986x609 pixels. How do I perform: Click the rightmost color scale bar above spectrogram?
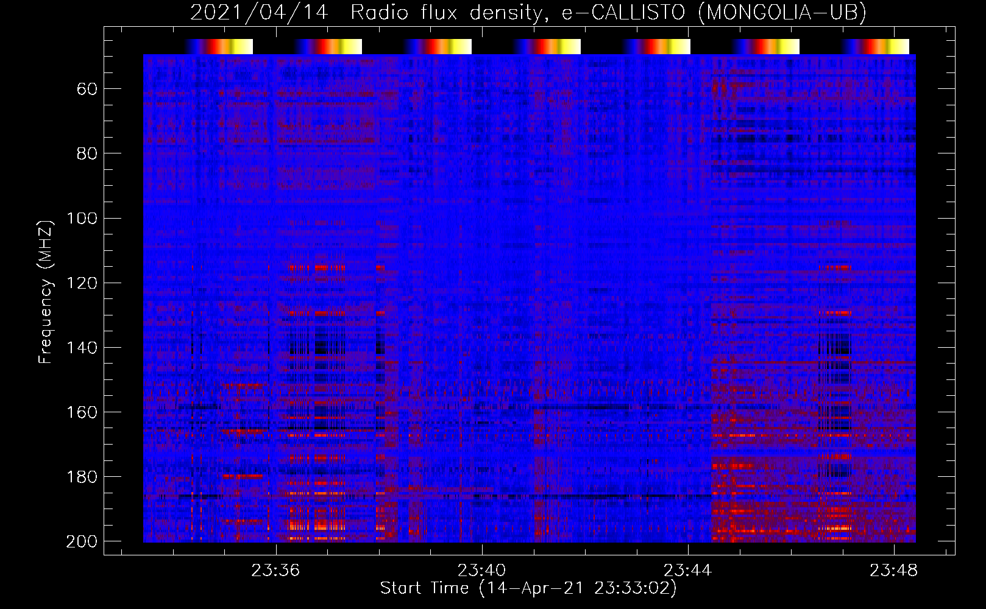[875, 46]
